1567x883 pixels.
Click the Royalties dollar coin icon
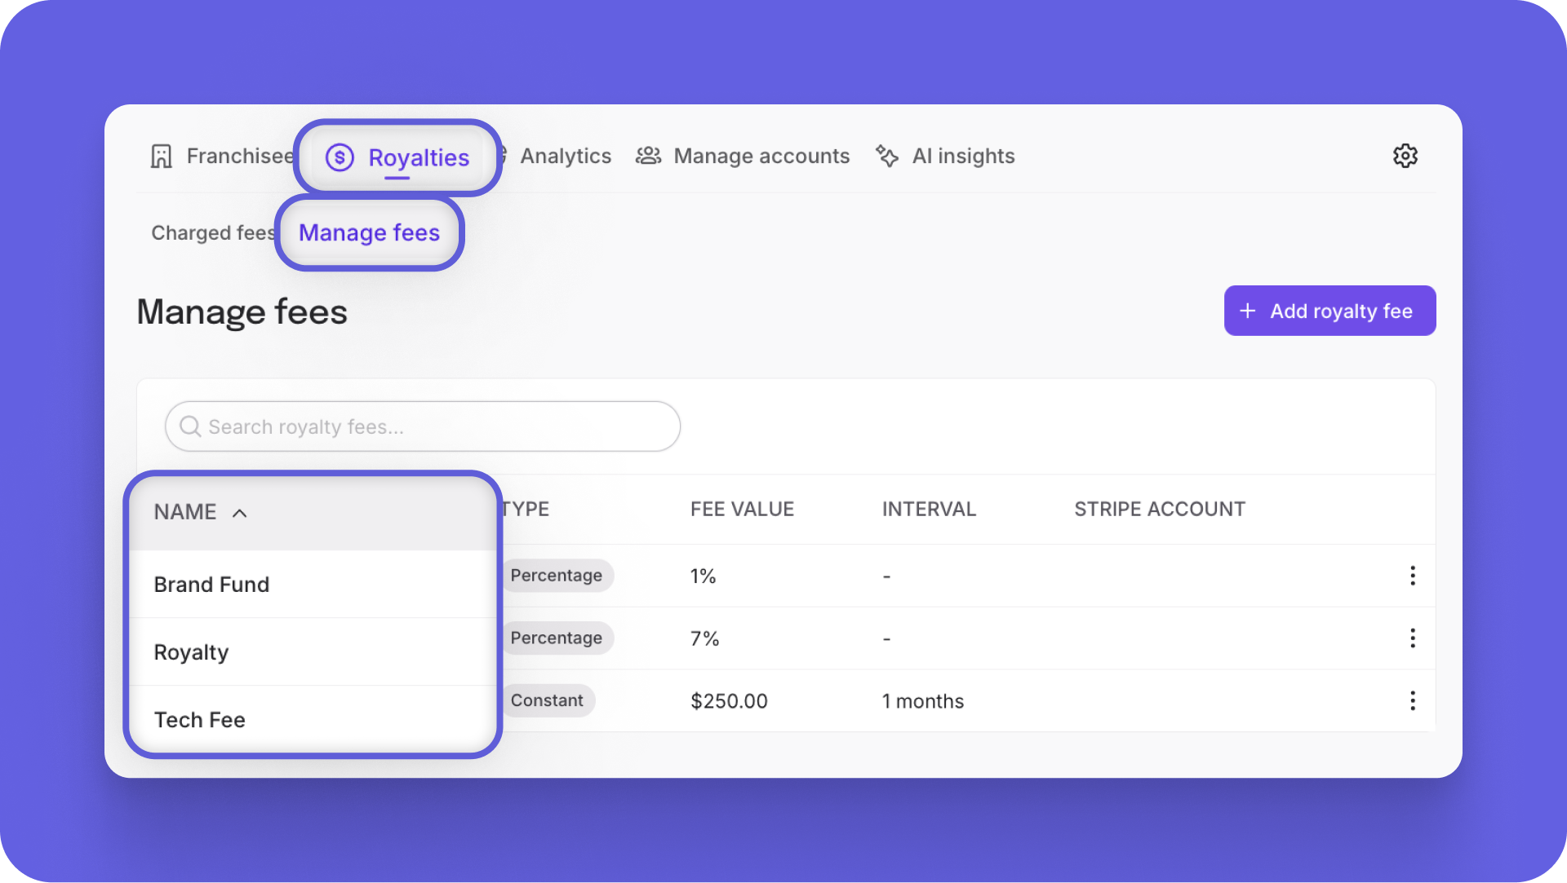(x=340, y=157)
